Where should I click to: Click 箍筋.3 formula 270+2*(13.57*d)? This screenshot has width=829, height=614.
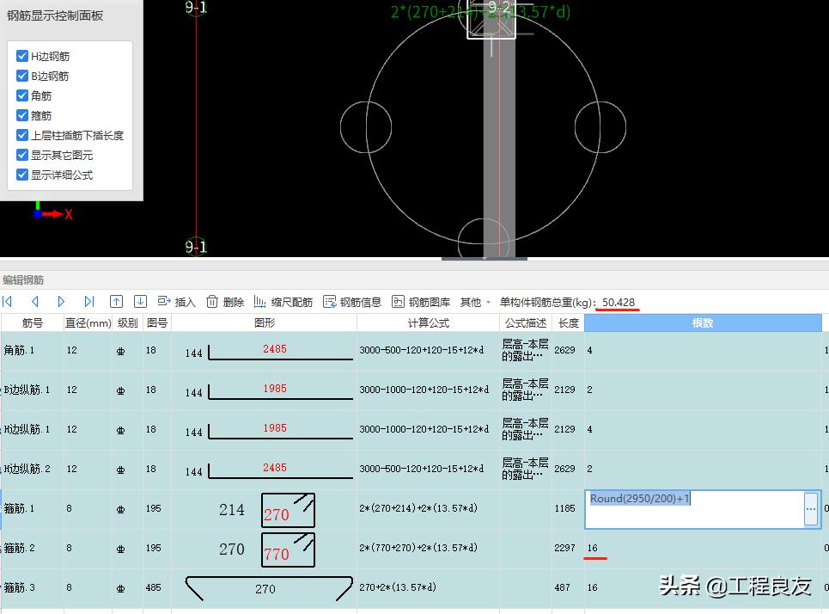[398, 587]
